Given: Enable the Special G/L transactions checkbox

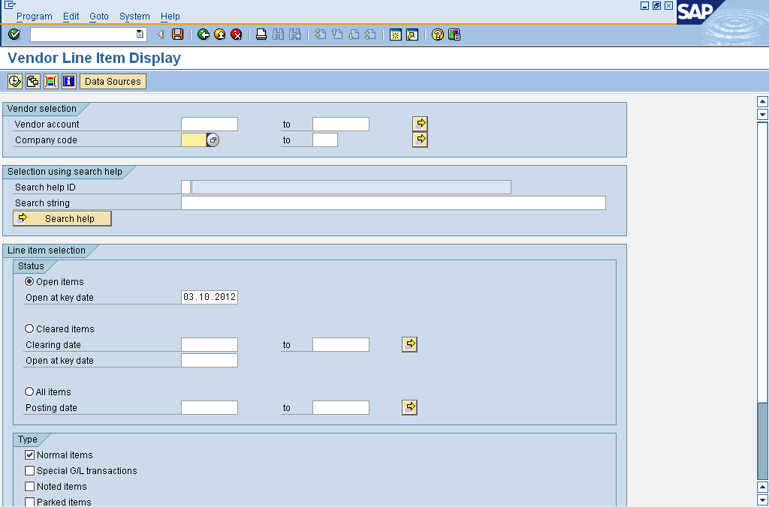Looking at the screenshot, I should 30,470.
